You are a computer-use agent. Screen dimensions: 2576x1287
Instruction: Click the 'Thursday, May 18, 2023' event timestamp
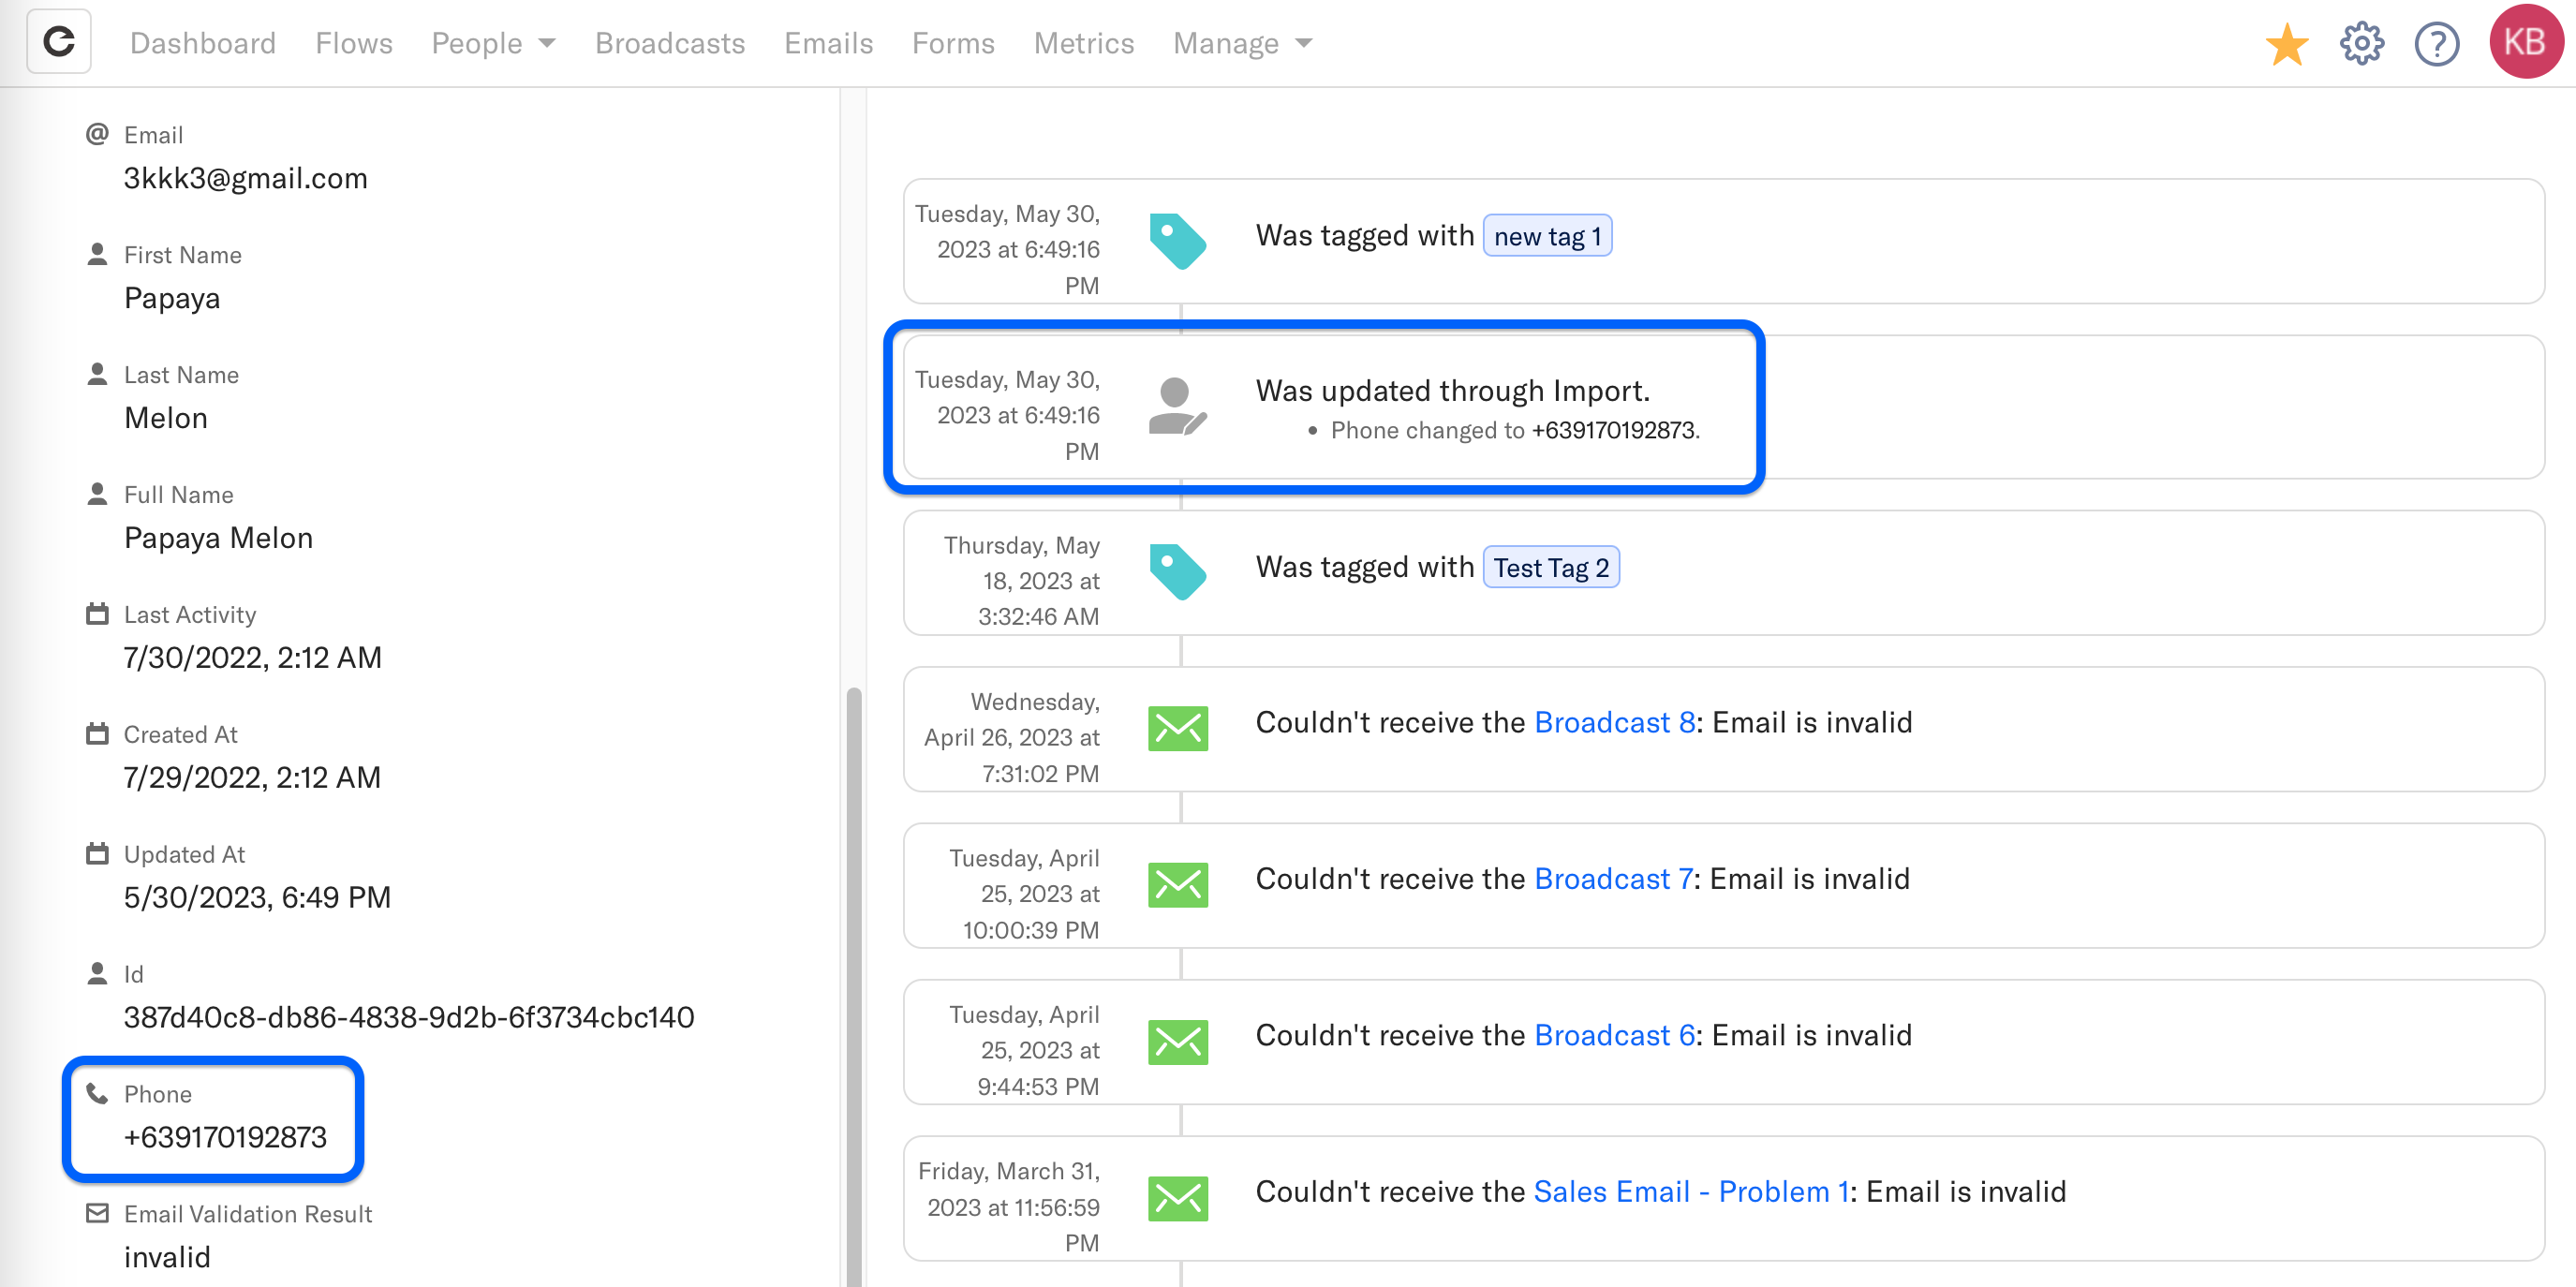(x=1021, y=580)
